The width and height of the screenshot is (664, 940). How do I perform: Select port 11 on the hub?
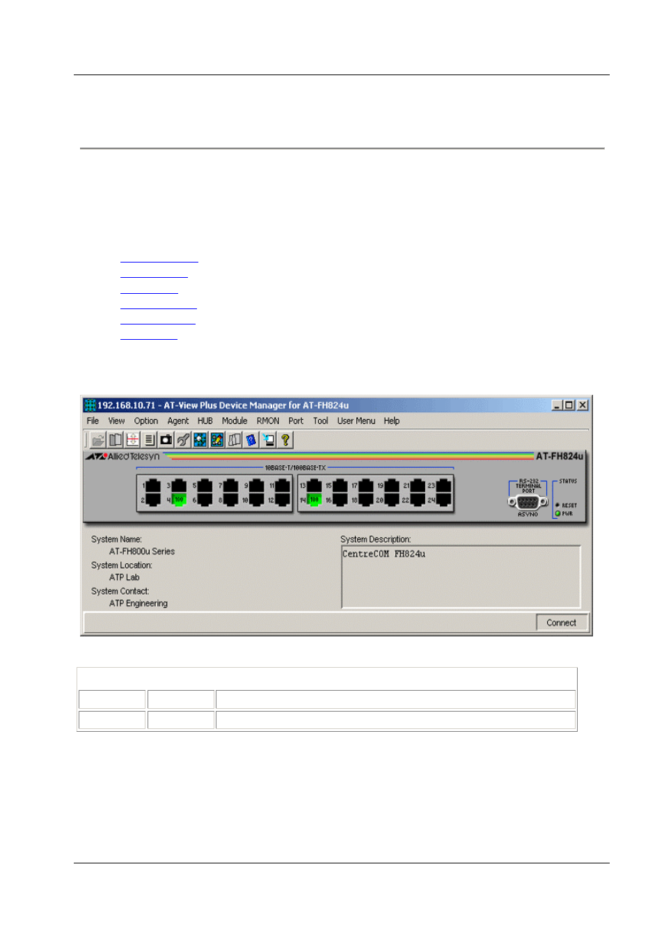click(x=283, y=485)
